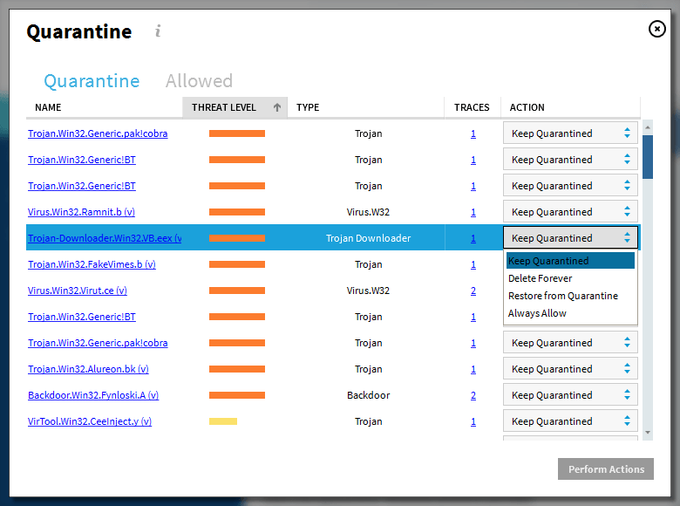Viewport: 680px width, 506px height.
Task: Click 'Virus.W32' type in Ramnit.b row
Action: [x=368, y=212]
